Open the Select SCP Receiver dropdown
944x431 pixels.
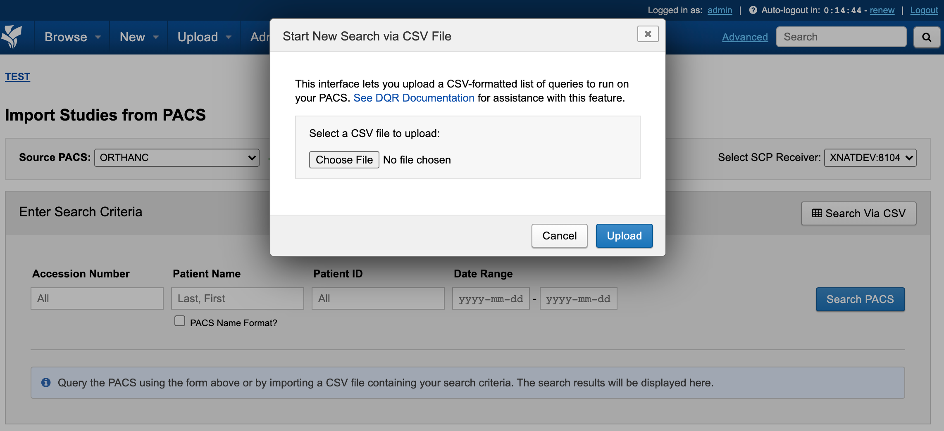click(870, 158)
